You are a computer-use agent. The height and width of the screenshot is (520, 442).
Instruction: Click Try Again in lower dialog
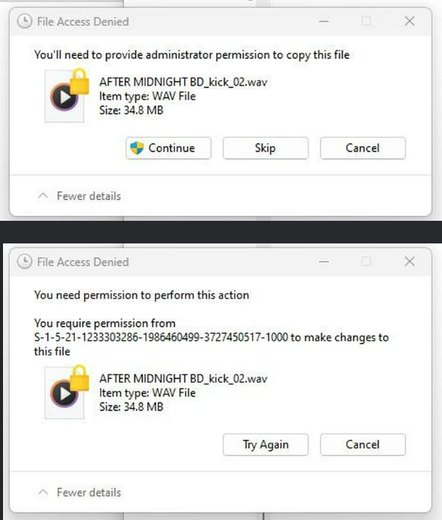tap(266, 445)
